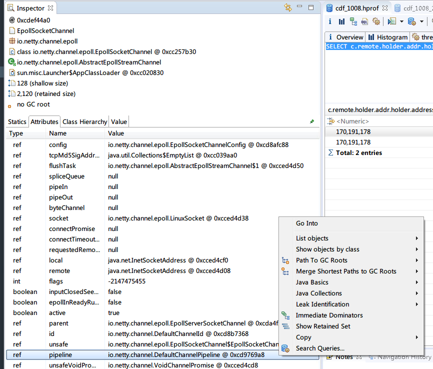Select the object address 0xcdef44a0
This screenshot has width=433, height=369.
pyautogui.click(x=33, y=20)
